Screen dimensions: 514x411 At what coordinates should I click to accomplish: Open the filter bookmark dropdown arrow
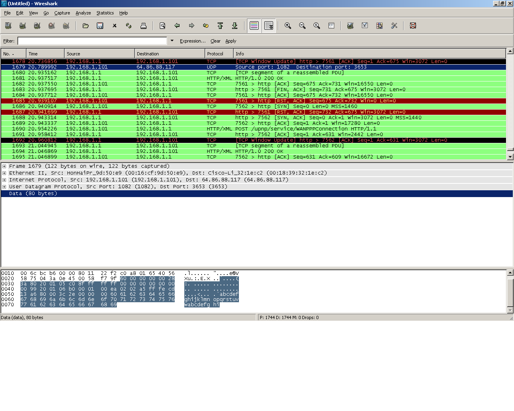click(x=172, y=41)
